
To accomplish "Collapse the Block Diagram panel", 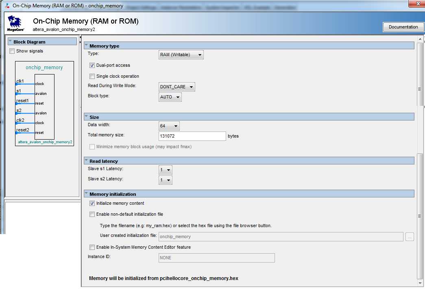I will pos(10,42).
